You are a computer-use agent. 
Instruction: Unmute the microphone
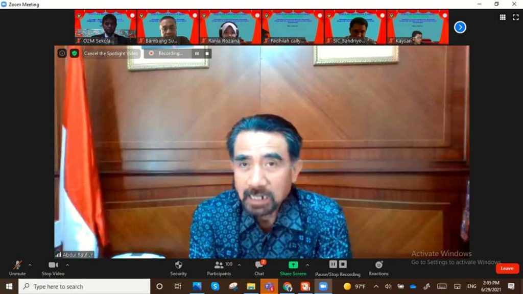(17, 267)
